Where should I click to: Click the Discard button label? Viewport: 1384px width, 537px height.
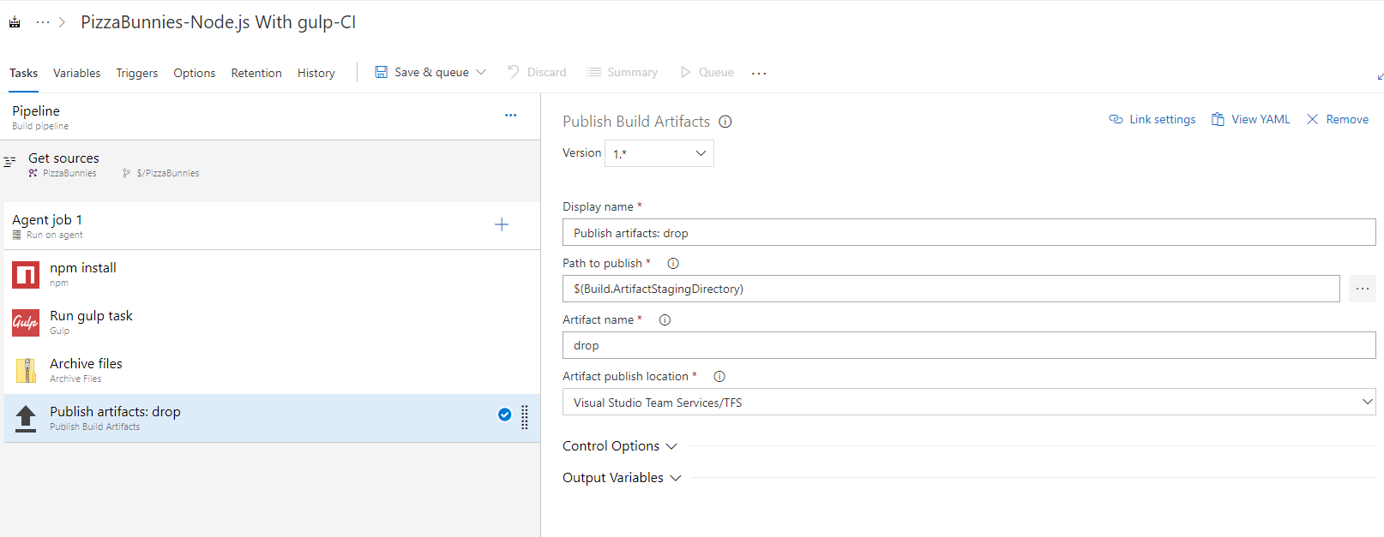(x=547, y=72)
